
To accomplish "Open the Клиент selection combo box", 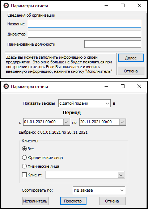I will tap(85, 175).
